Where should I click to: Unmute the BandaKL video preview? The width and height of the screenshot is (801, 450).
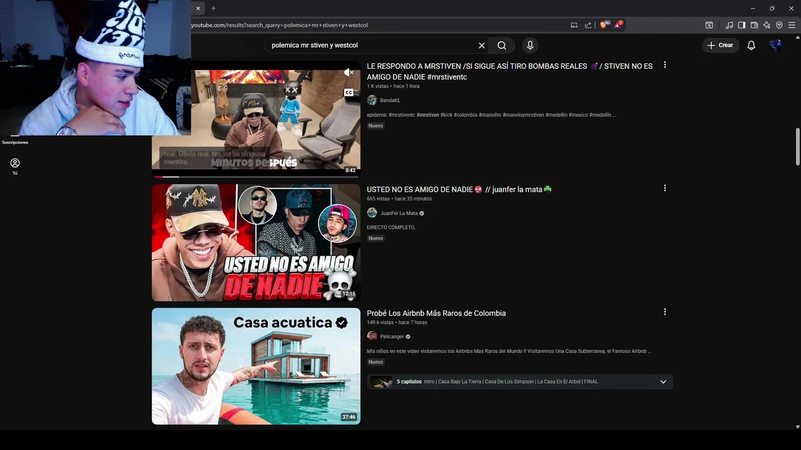click(x=349, y=72)
